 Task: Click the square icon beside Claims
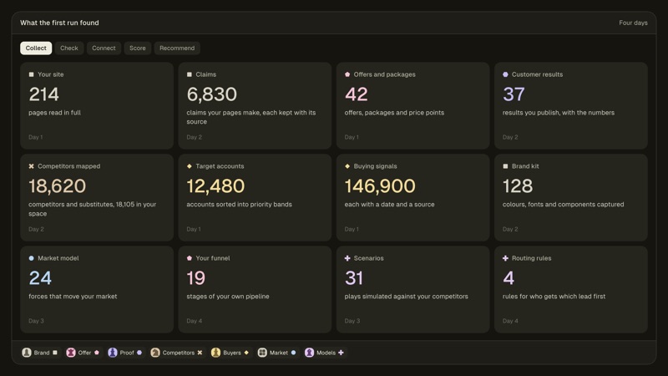point(190,74)
